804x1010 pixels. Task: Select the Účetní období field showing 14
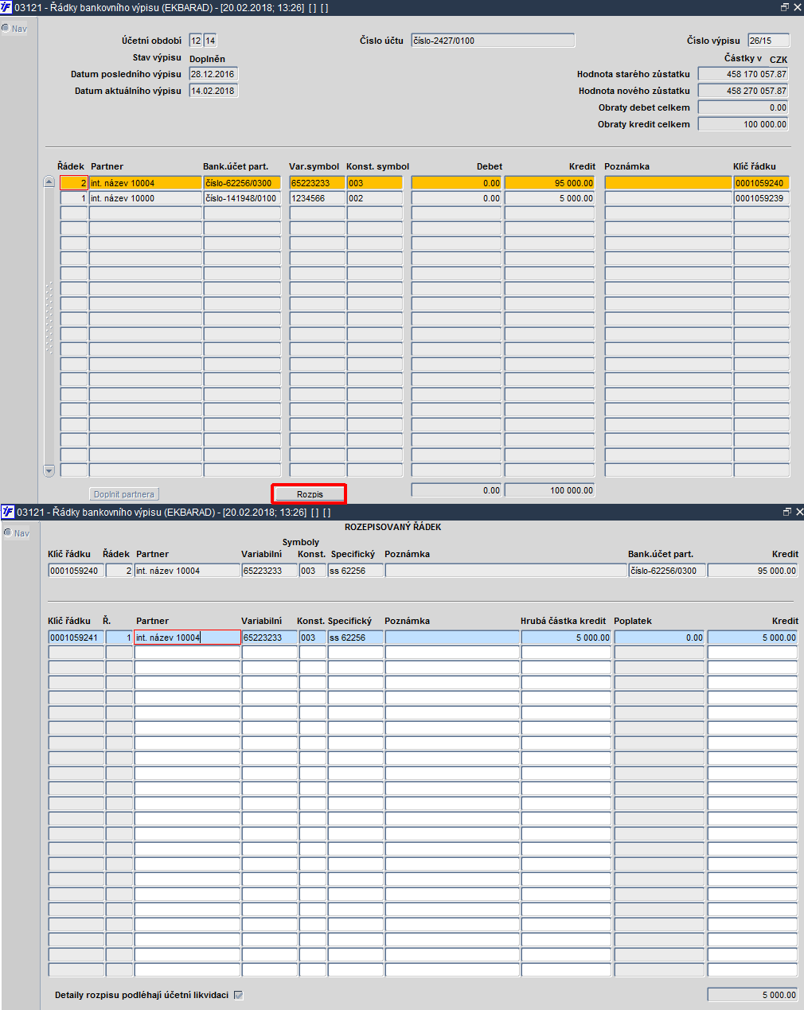point(210,41)
